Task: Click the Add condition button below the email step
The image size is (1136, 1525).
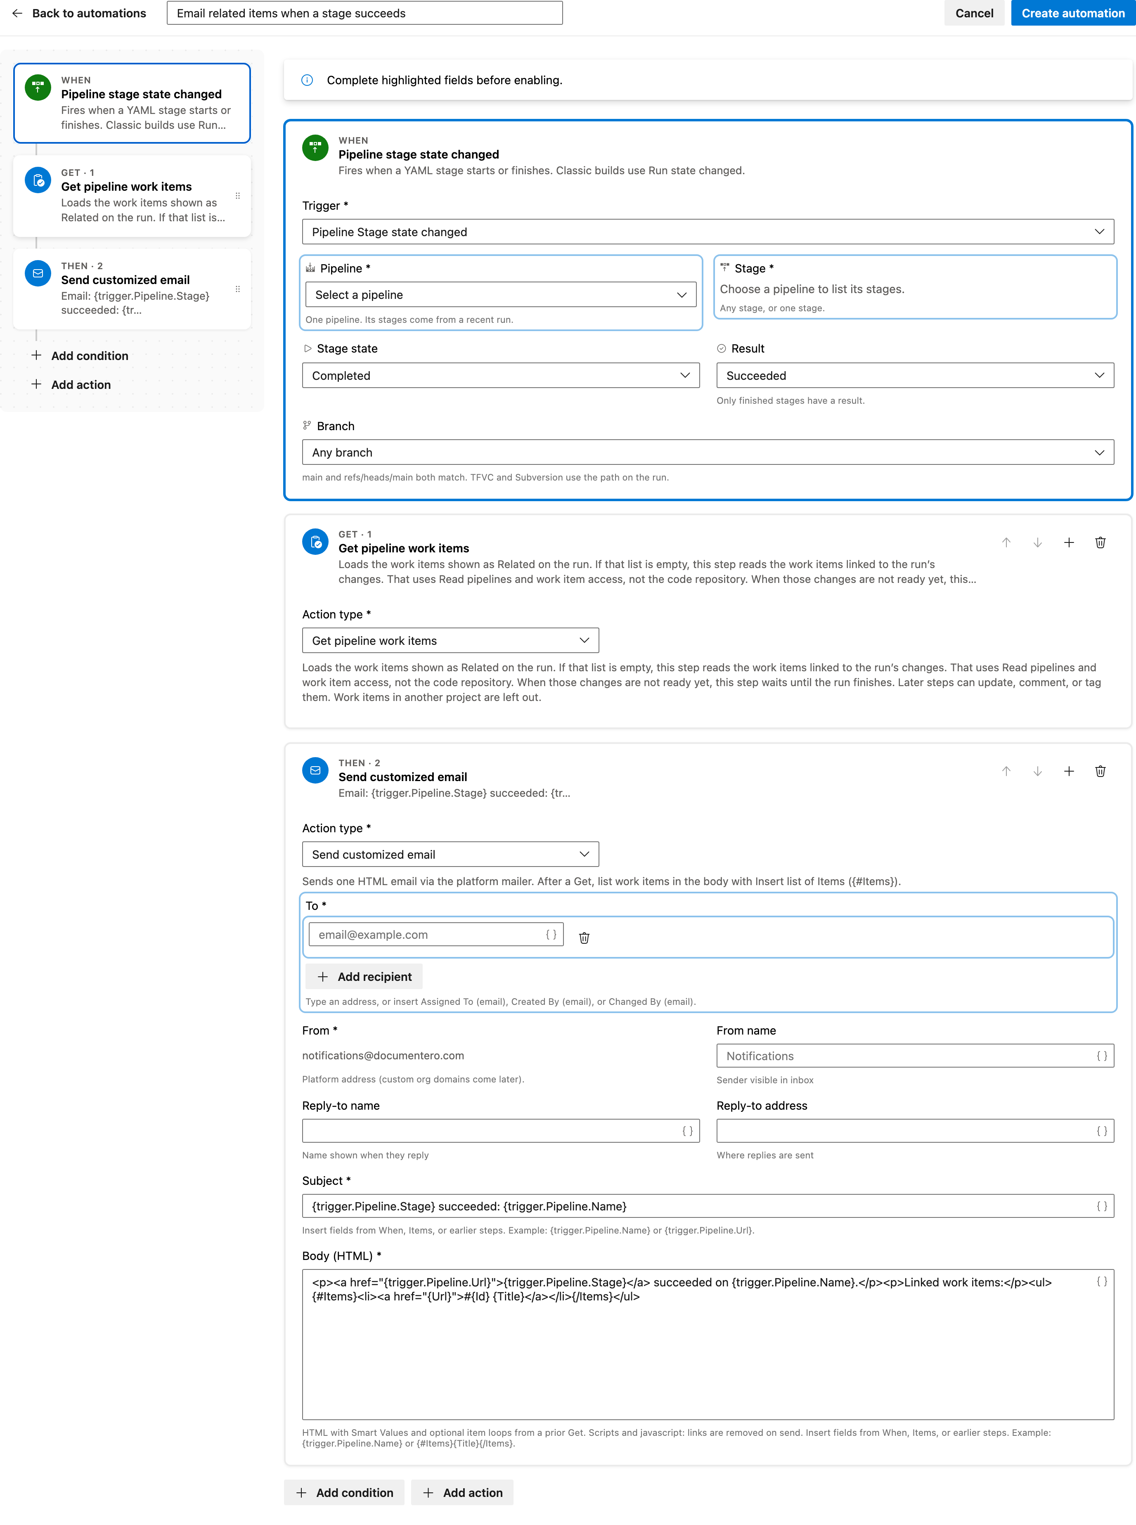Action: tap(344, 1493)
